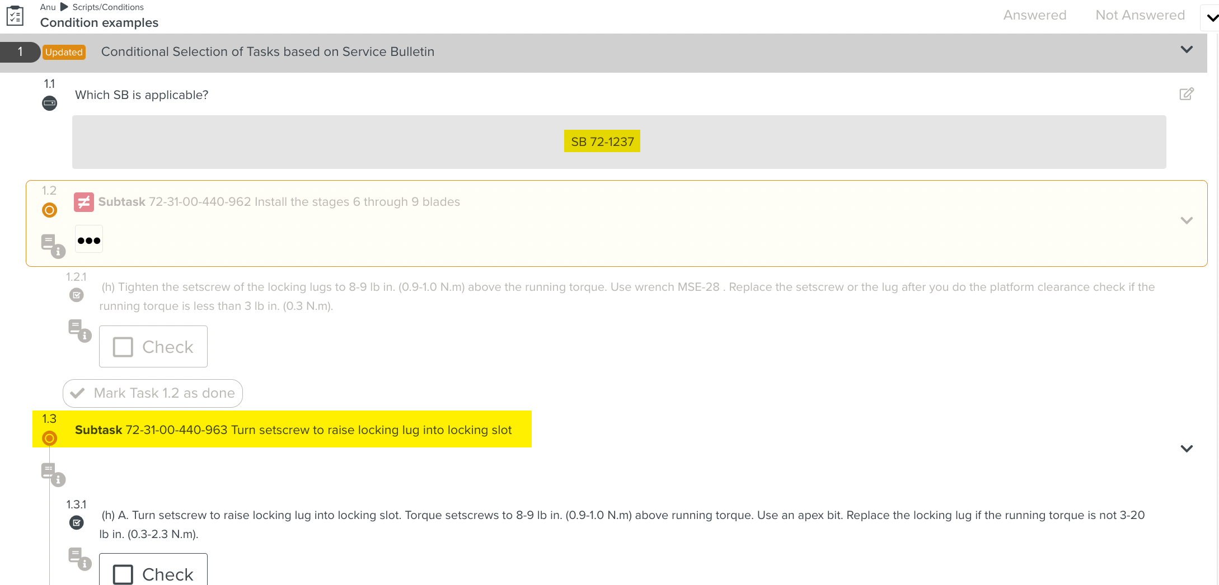
Task: Click the red not-equal condition icon on Subtask 1.2
Action: [83, 202]
